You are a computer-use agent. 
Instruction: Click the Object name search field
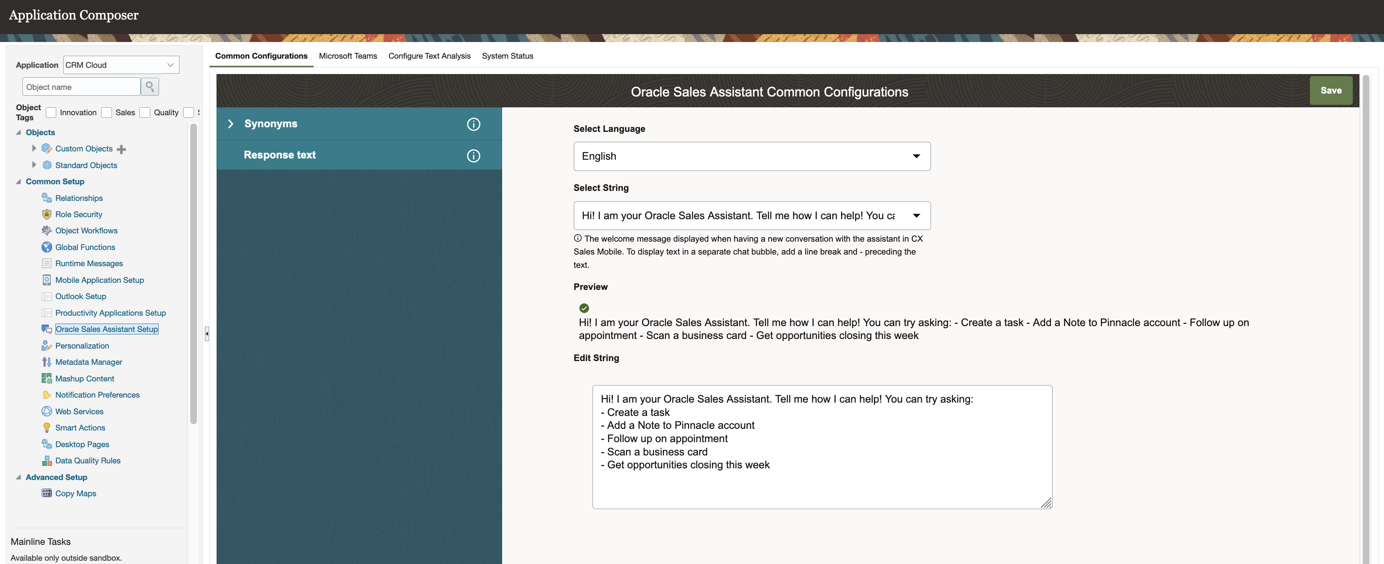click(x=81, y=87)
